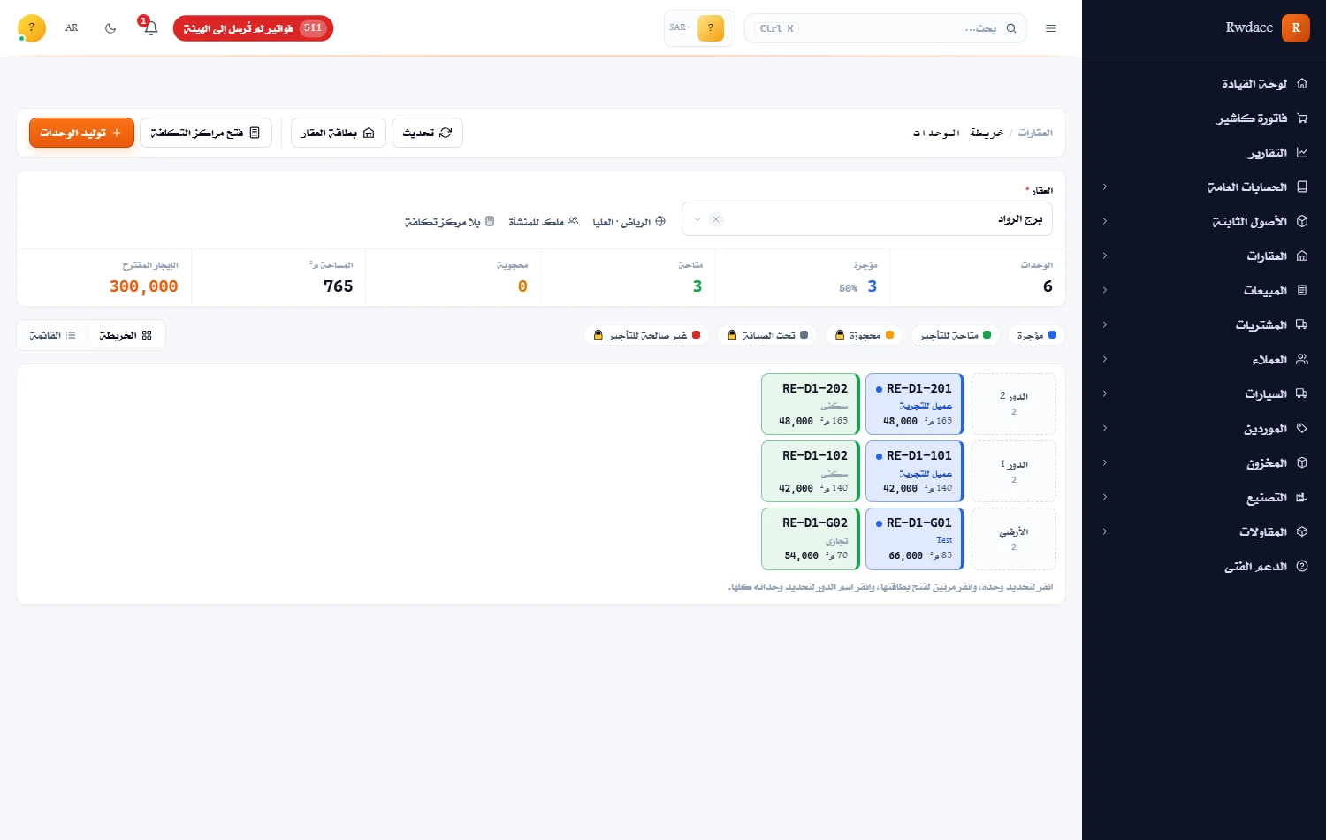Expand العقارات sidebar section
The image size is (1326, 840).
click(1204, 256)
